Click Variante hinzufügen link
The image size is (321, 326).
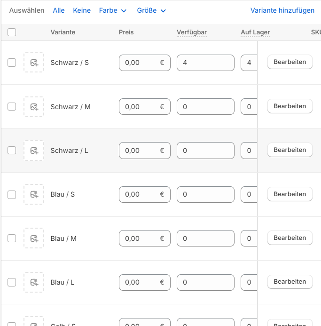pos(282,10)
